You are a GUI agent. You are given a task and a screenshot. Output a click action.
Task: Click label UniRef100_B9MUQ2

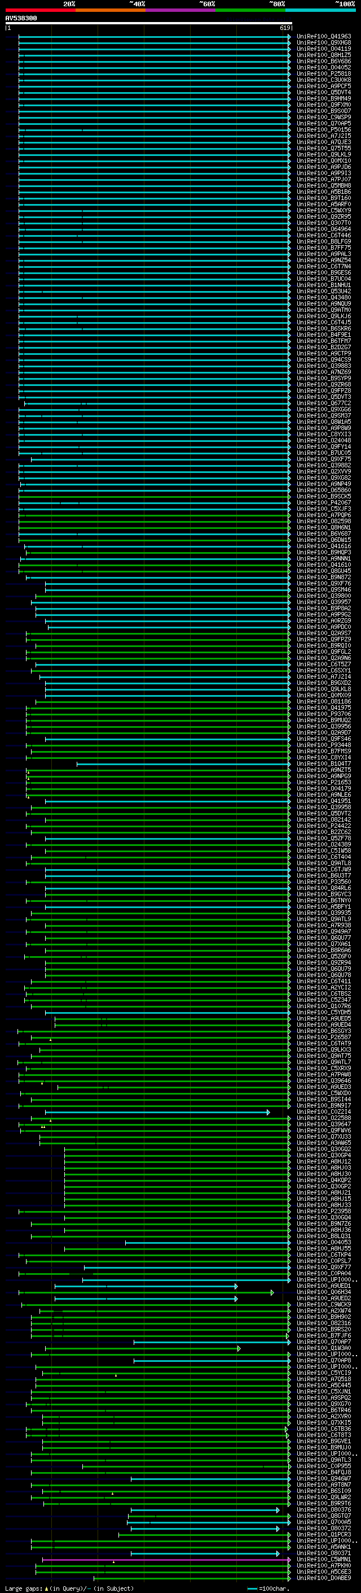pos(324,720)
